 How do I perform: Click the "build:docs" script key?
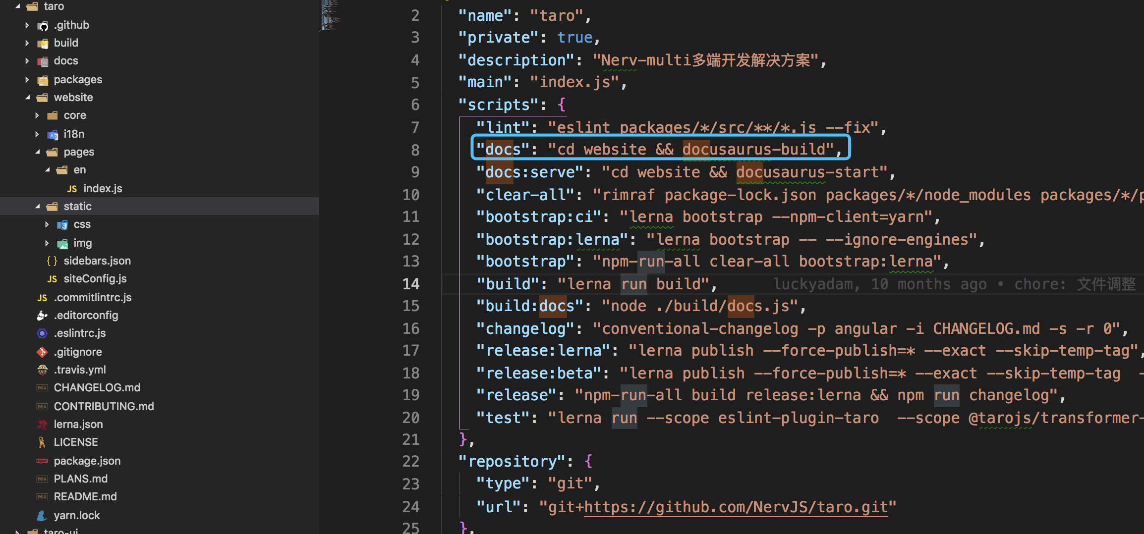pyautogui.click(x=530, y=306)
